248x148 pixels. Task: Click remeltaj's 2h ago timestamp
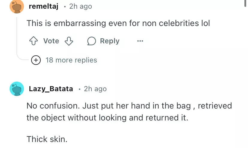81,6
